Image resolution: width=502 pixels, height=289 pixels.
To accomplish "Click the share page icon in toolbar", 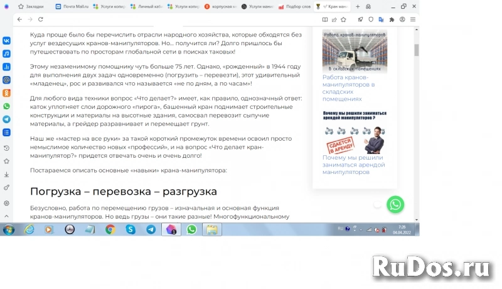I will coord(334,19).
